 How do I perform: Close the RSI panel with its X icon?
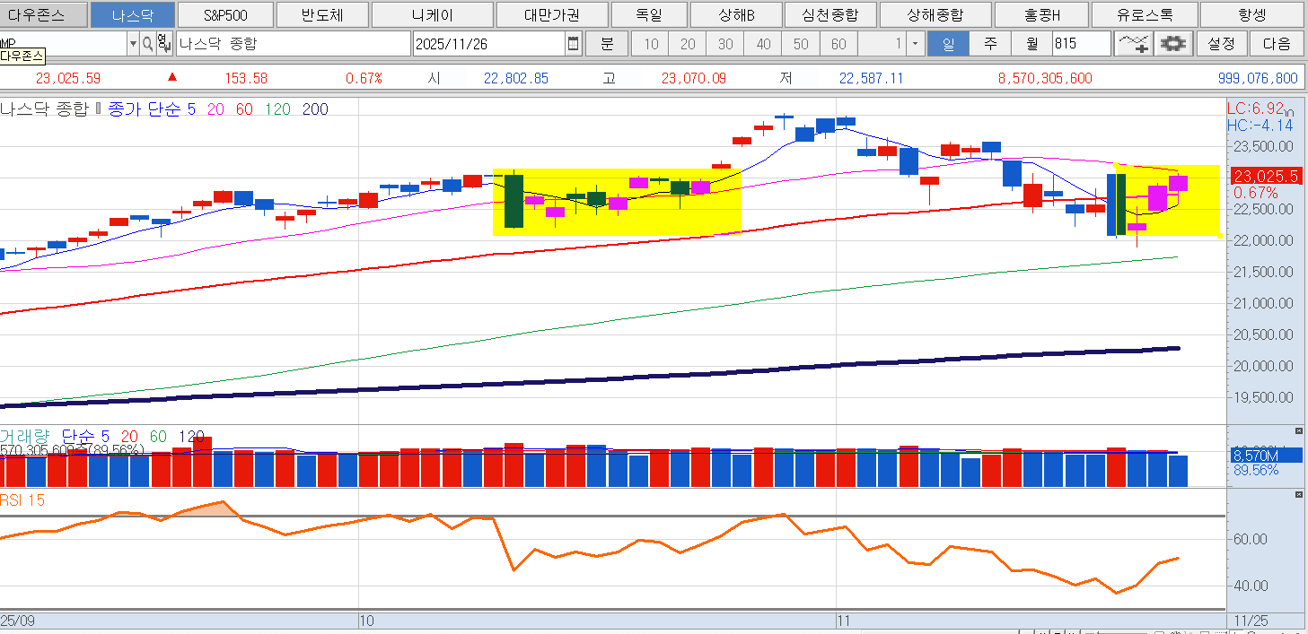click(x=1298, y=495)
